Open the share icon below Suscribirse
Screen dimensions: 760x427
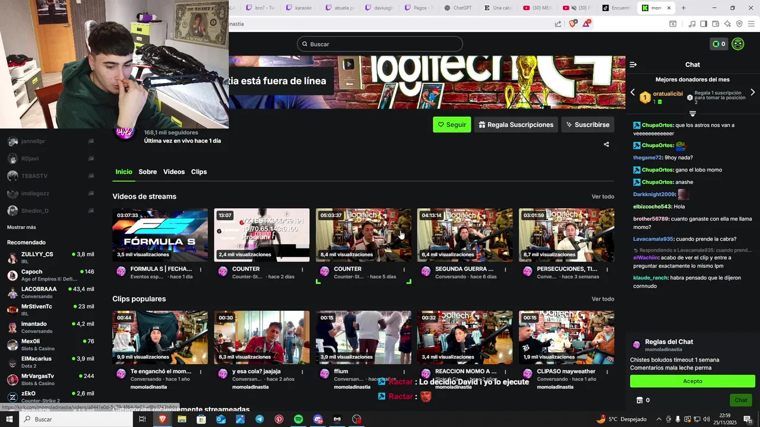click(x=606, y=144)
